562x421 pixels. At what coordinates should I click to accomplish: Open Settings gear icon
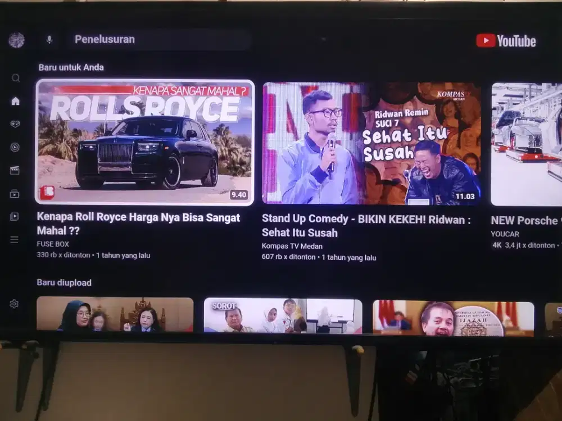[14, 304]
